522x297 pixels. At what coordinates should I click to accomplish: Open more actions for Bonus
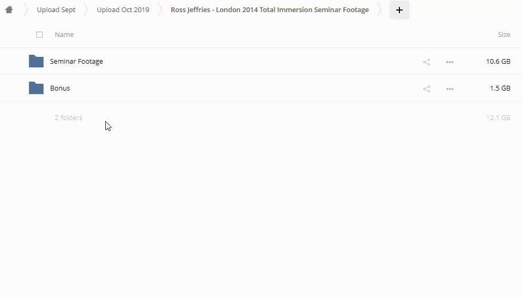pyautogui.click(x=449, y=89)
